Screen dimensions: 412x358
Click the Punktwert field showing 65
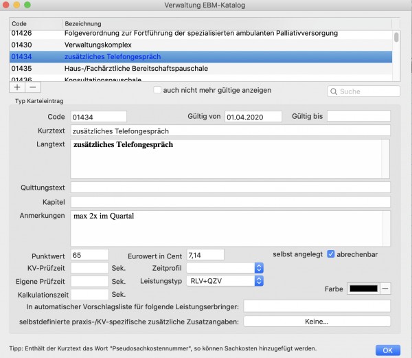(x=89, y=255)
